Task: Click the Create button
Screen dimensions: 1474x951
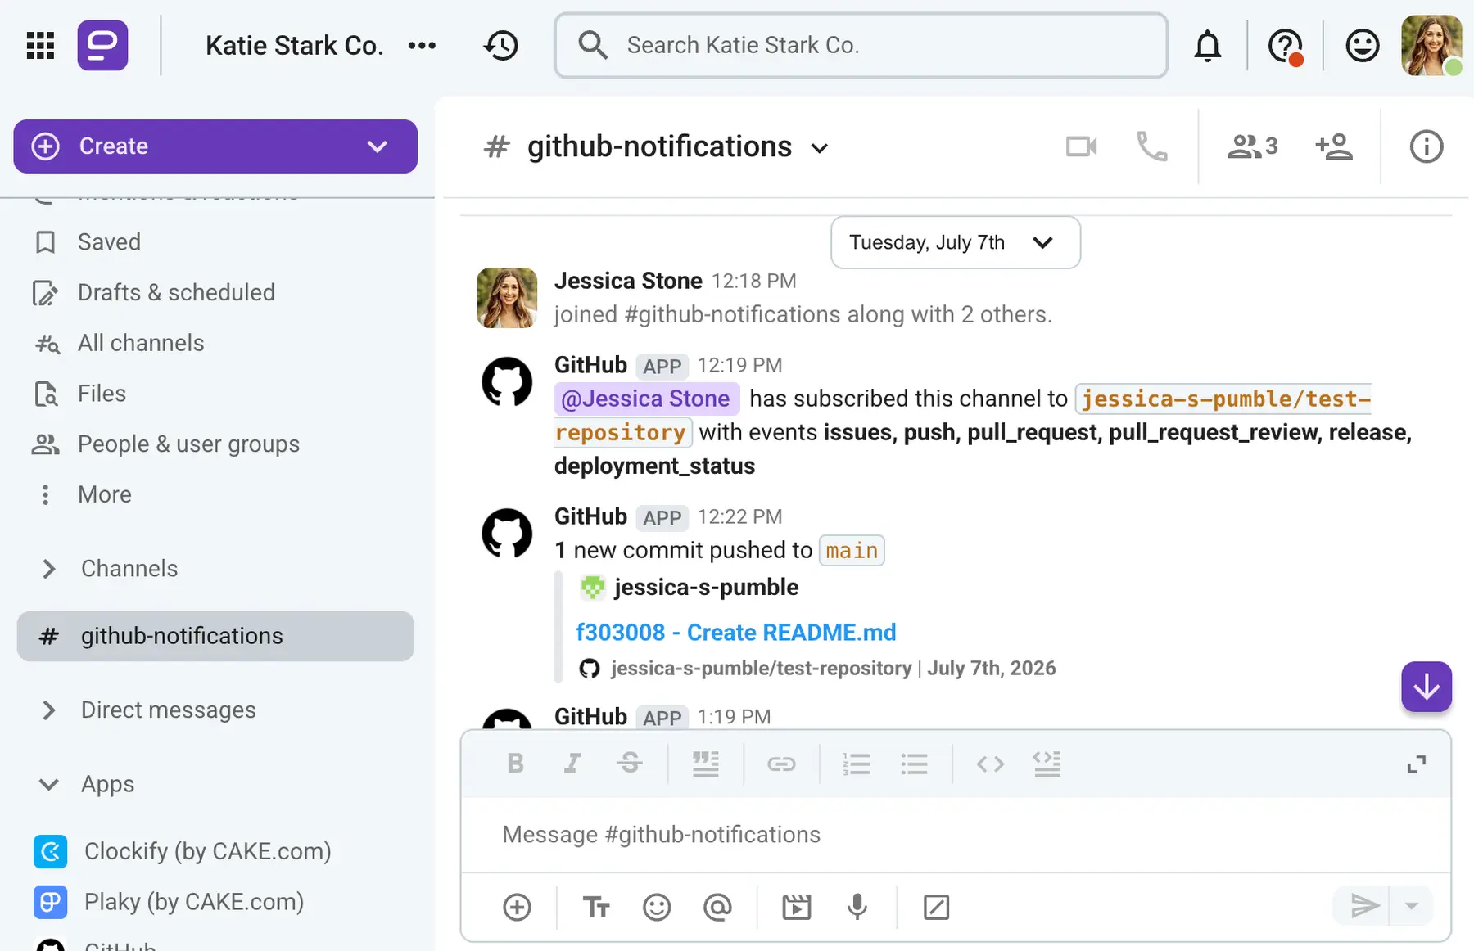Action: [215, 146]
